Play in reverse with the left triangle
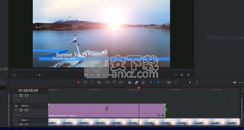Screen dimensions: 244x130 click(x=92, y=75)
